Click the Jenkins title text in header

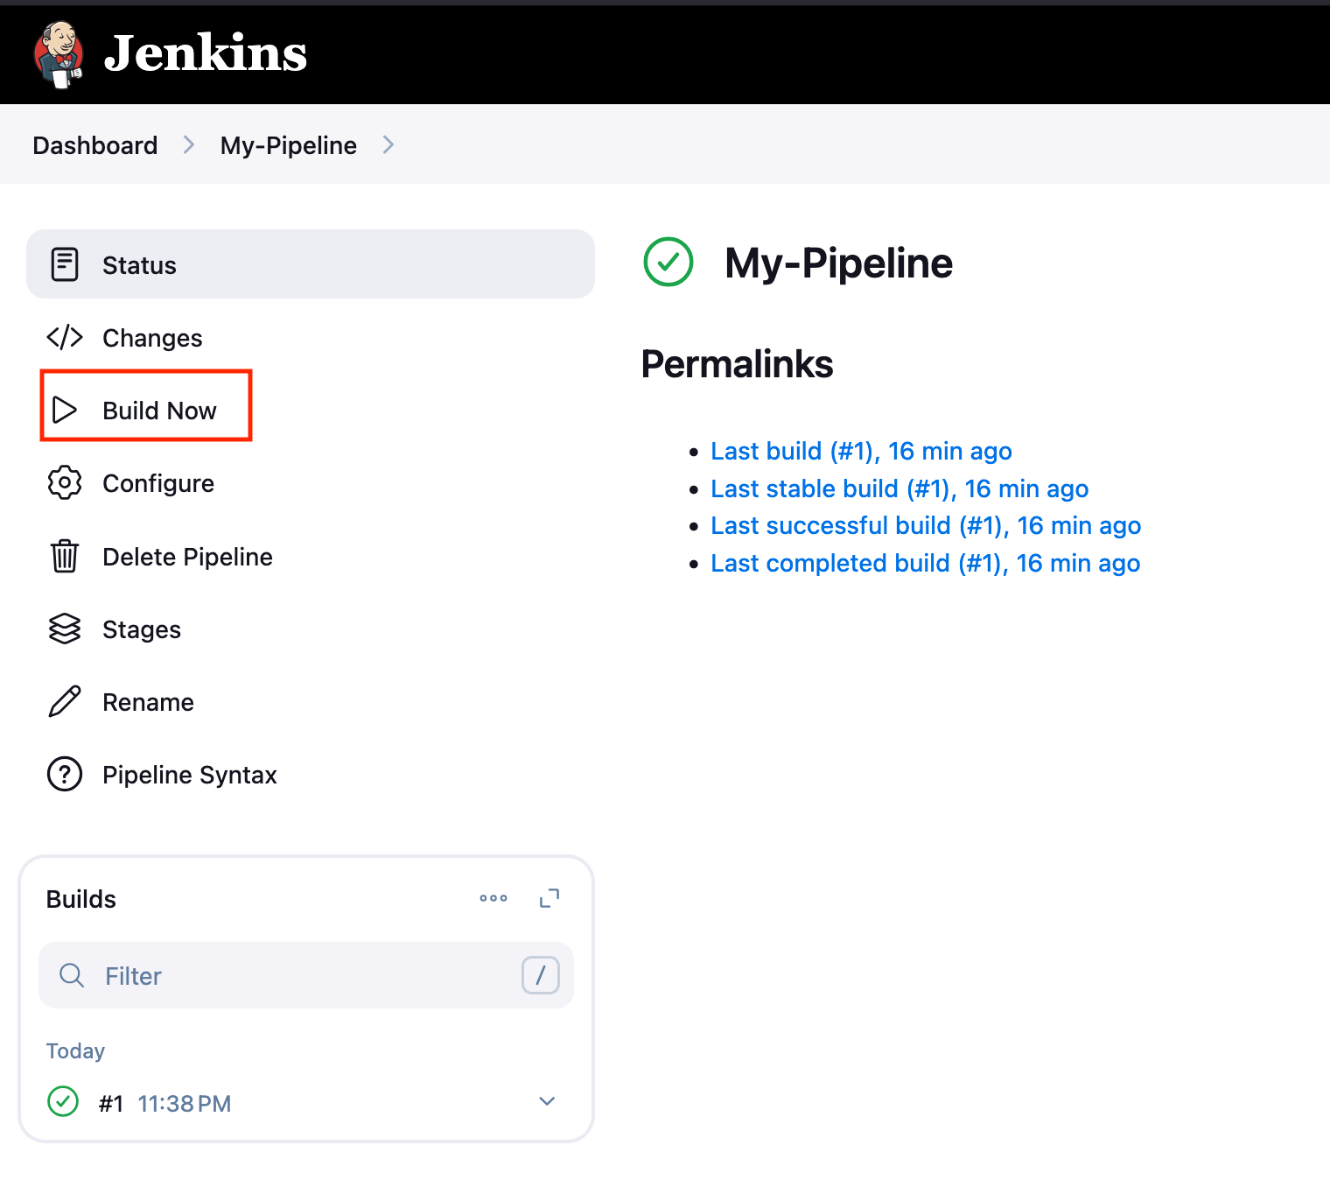click(x=206, y=53)
